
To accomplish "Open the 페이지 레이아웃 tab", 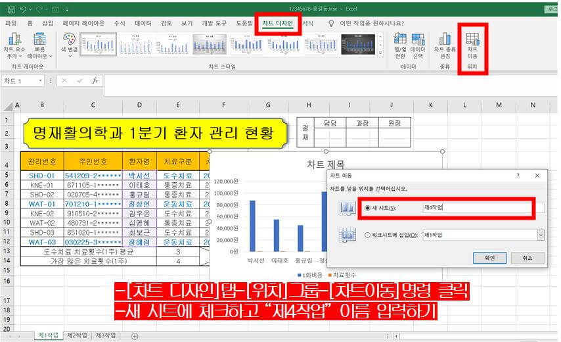I will tap(83, 24).
